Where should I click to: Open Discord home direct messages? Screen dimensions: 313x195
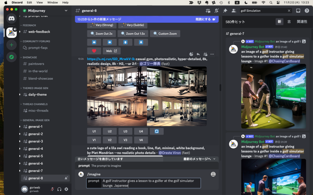click(11, 19)
